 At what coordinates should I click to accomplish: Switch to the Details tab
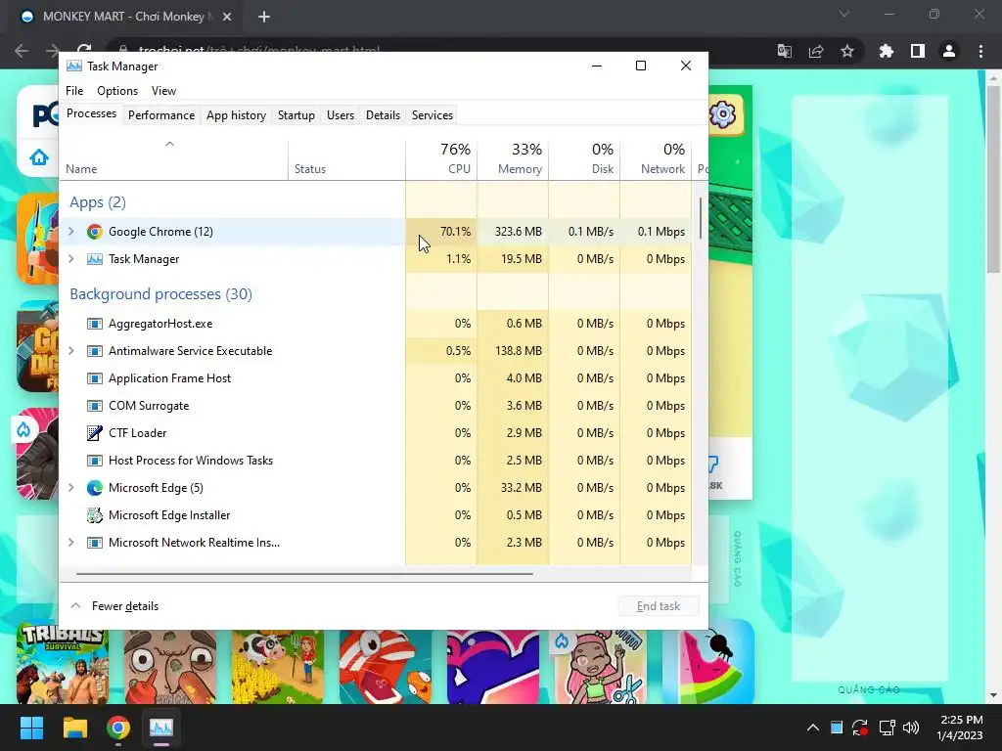point(383,115)
